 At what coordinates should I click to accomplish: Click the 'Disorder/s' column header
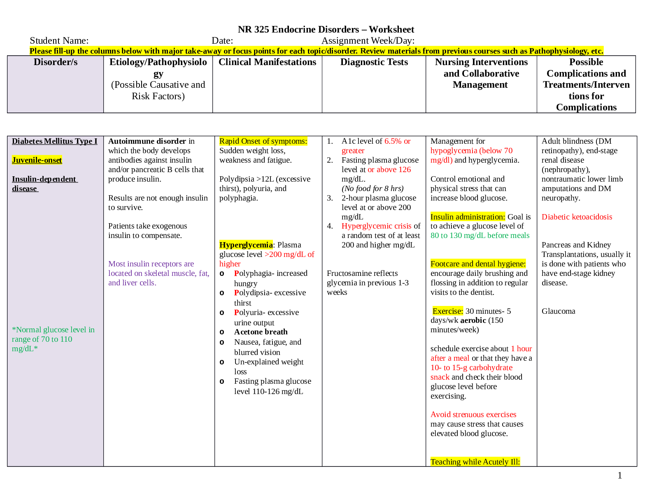pyautogui.click(x=56, y=62)
